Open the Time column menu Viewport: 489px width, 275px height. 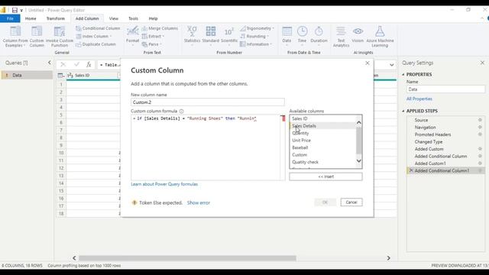pyautogui.click(x=302, y=37)
